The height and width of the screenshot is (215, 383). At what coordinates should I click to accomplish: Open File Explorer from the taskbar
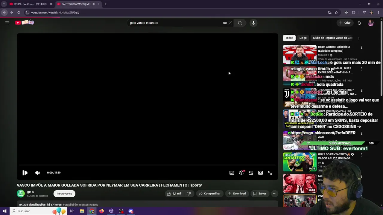82,211
